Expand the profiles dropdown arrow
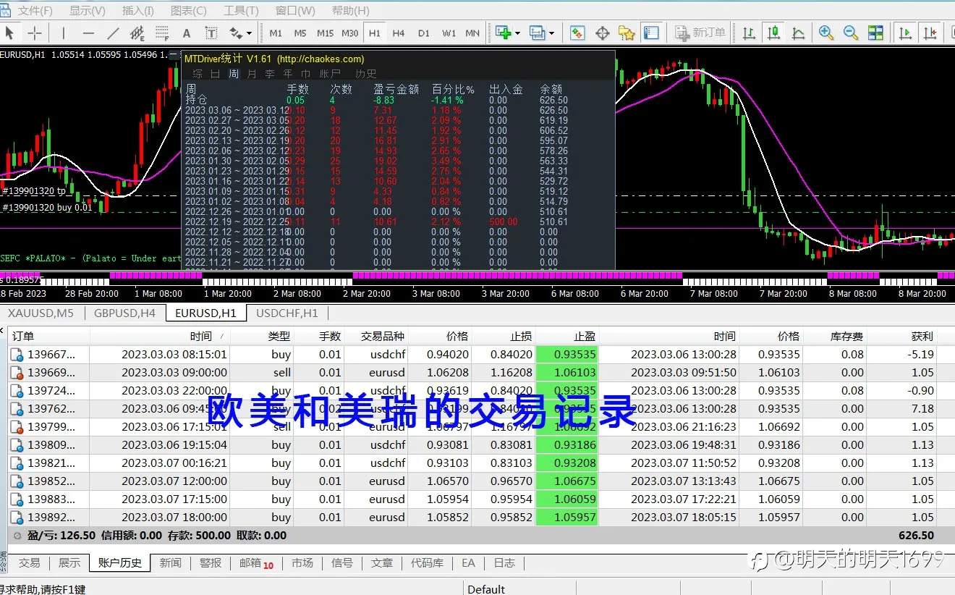This screenshot has height=595, width=955. pos(552,33)
